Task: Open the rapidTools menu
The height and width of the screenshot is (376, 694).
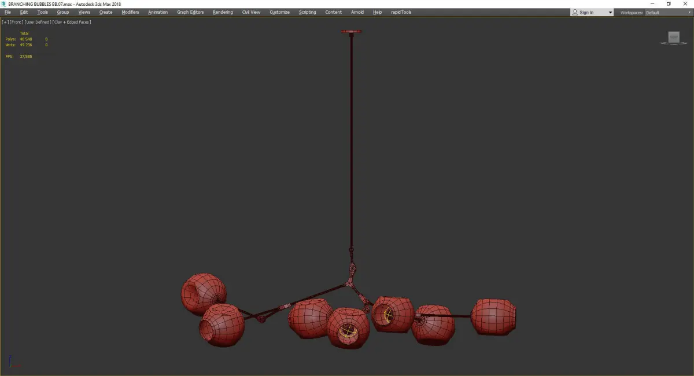Action: pyautogui.click(x=401, y=12)
